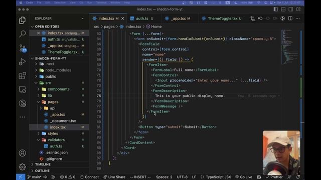The width and height of the screenshot is (321, 180).
Task: Open Remote Explorer view in activity bar
Action: [22, 89]
